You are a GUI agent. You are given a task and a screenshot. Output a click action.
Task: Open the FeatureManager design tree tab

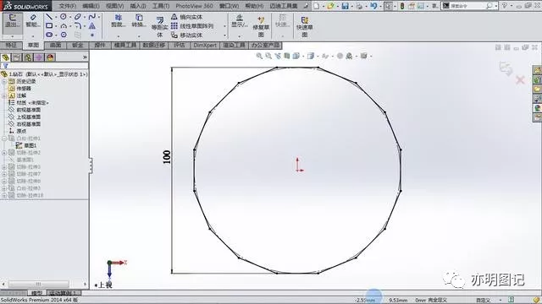(x=6, y=57)
